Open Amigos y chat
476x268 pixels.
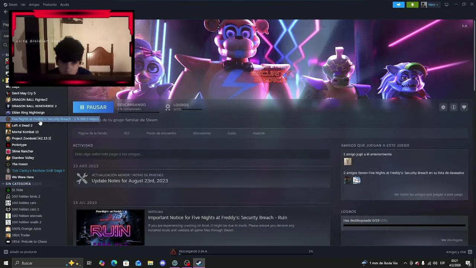(x=459, y=252)
